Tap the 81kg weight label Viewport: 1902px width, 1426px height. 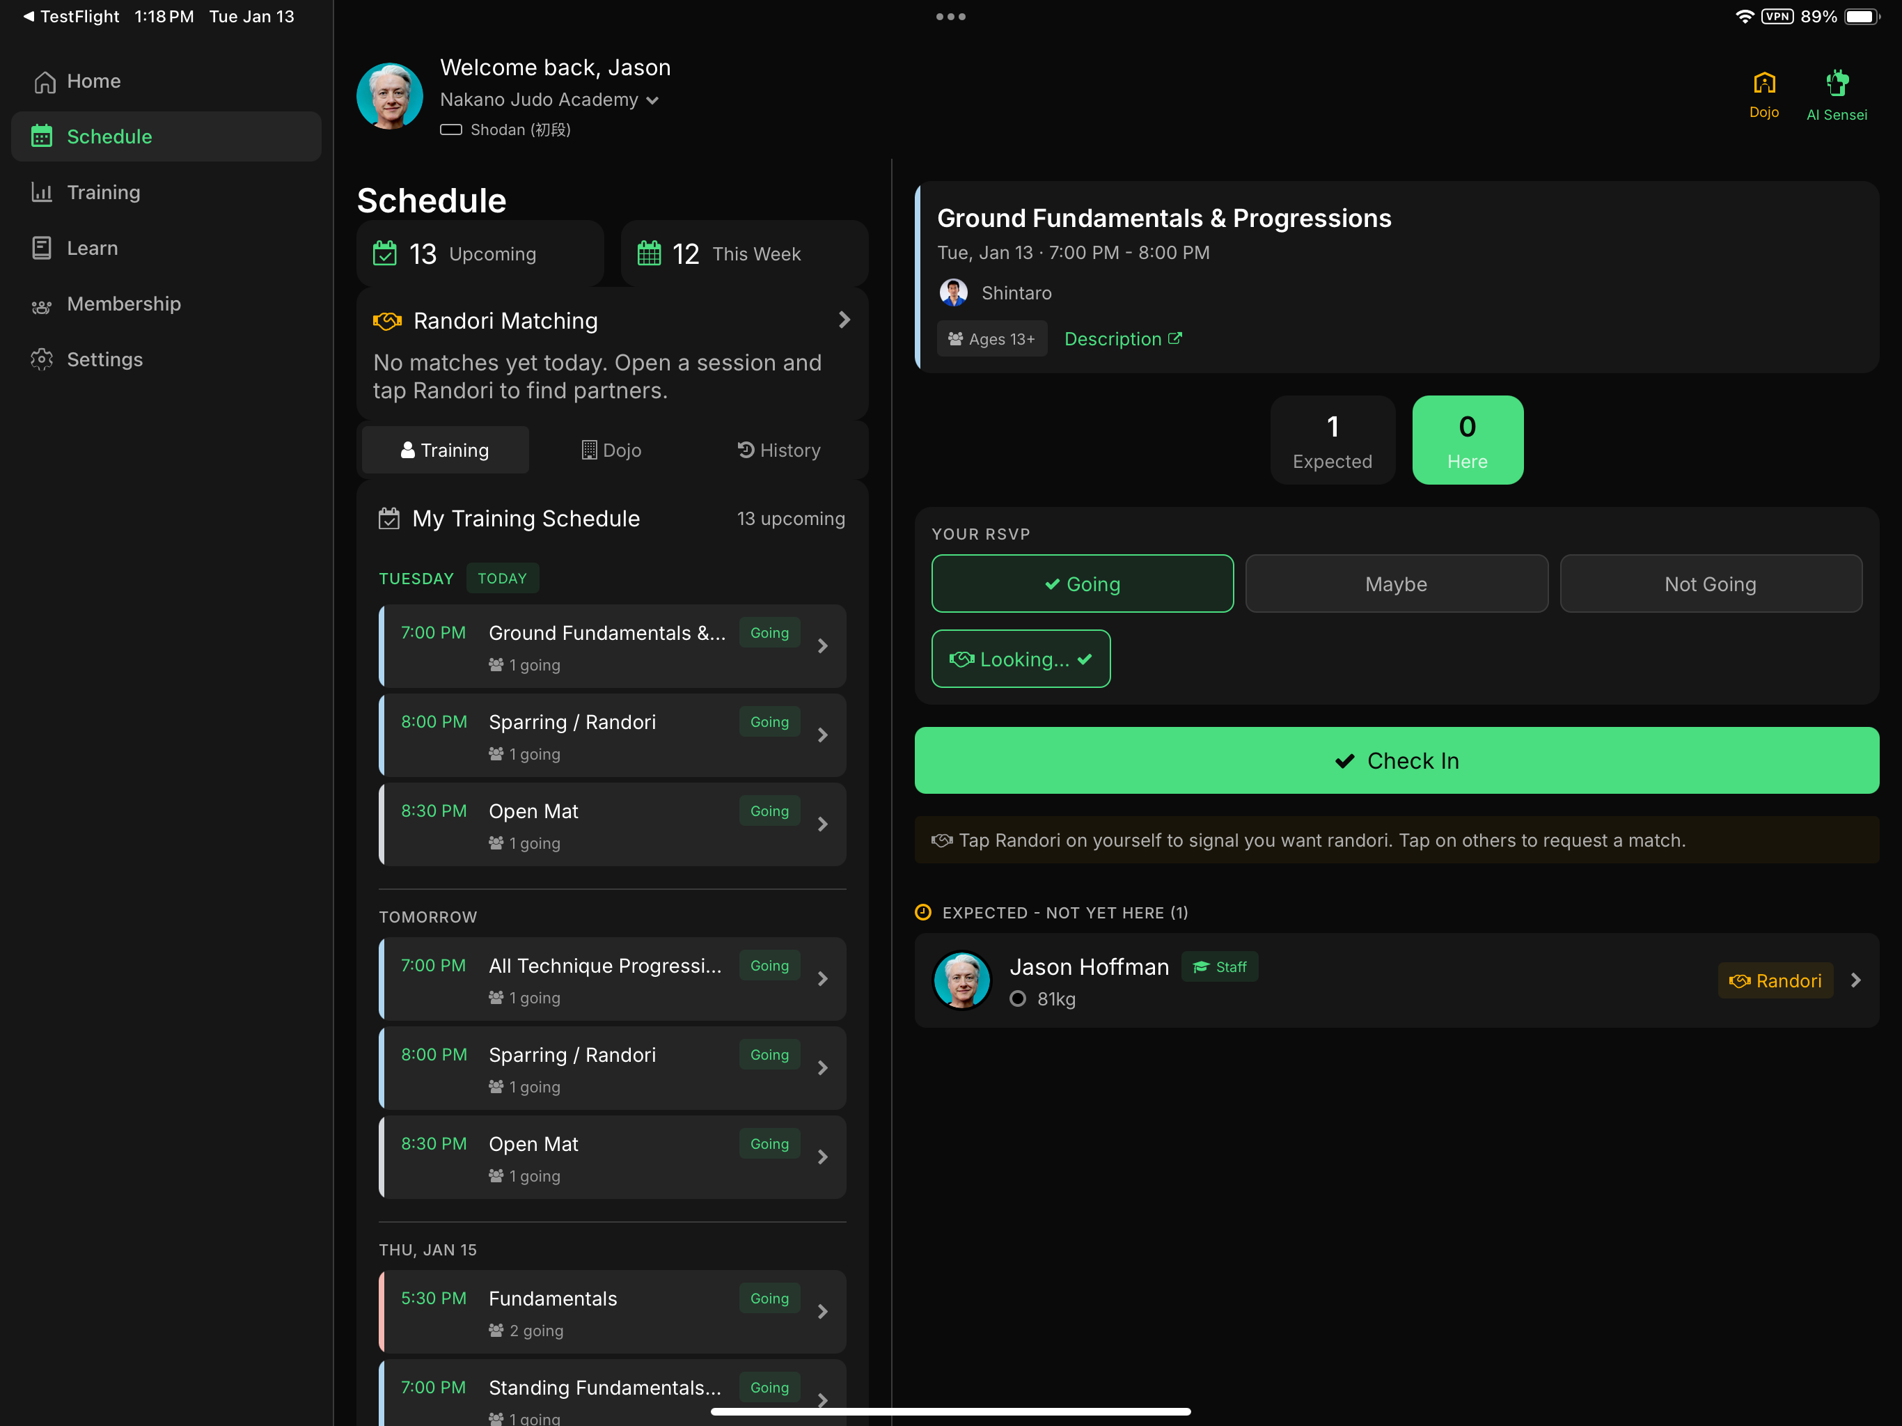pos(1056,999)
